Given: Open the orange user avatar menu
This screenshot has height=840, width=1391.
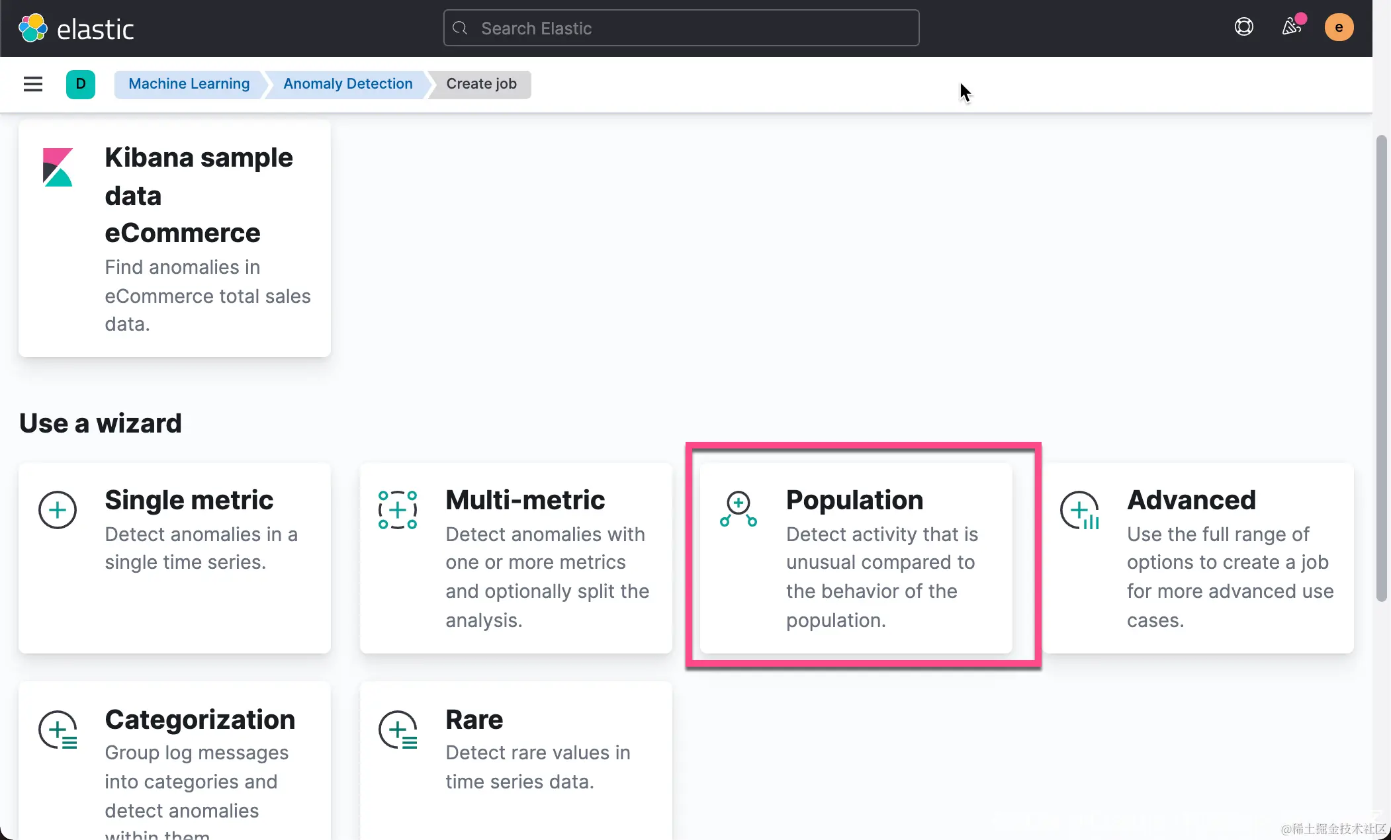Looking at the screenshot, I should tap(1339, 27).
